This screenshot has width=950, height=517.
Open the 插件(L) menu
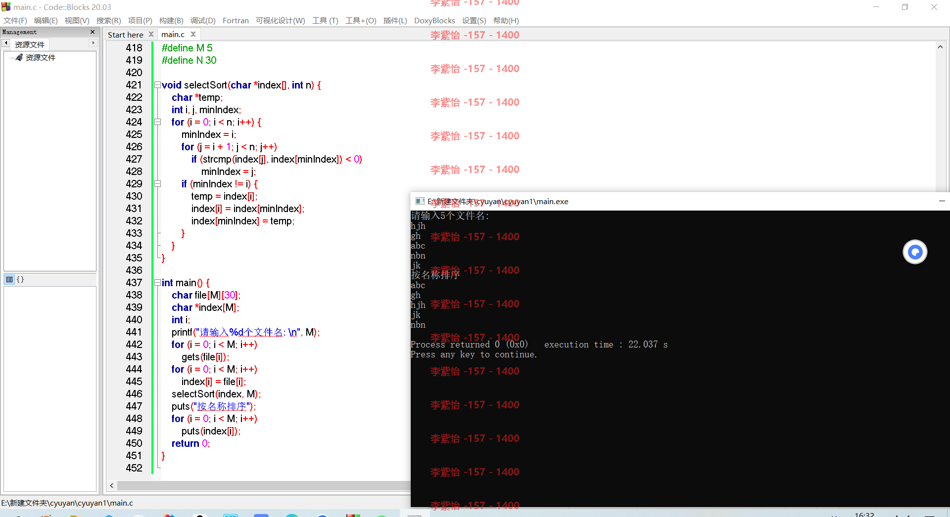pos(395,21)
